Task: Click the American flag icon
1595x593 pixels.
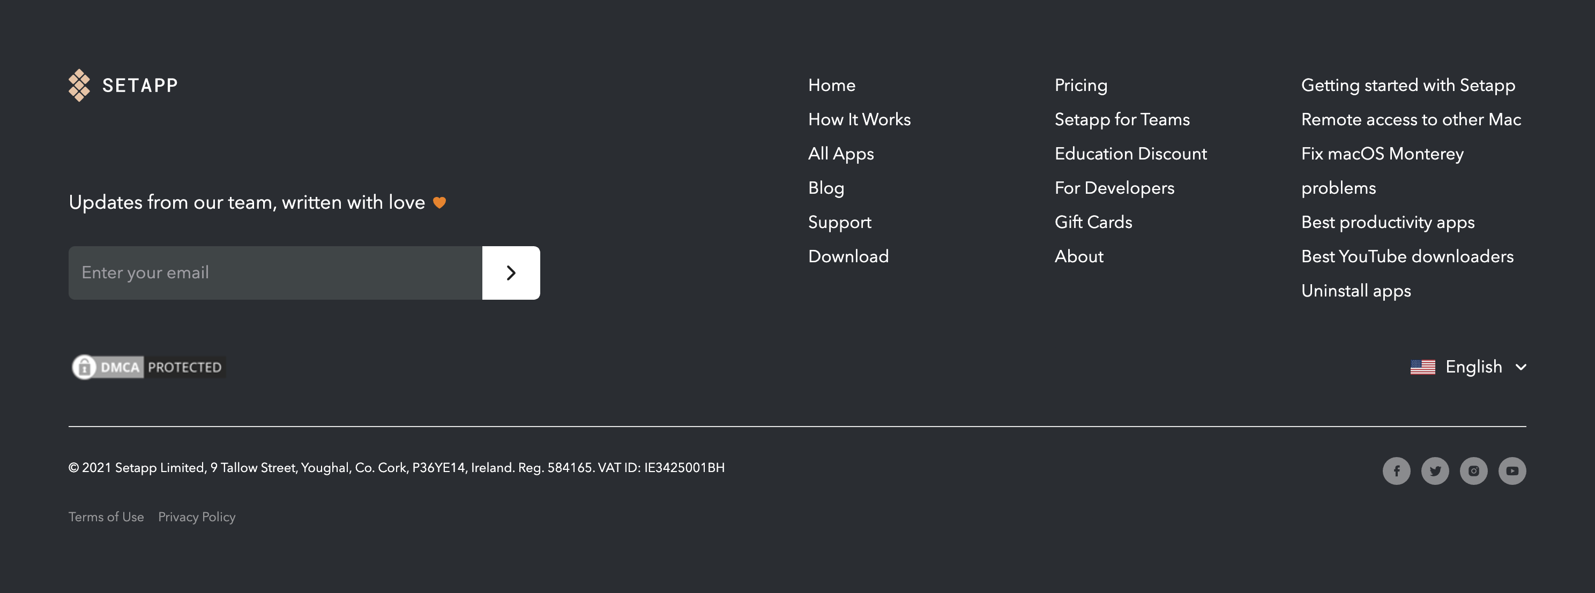Action: point(1422,367)
